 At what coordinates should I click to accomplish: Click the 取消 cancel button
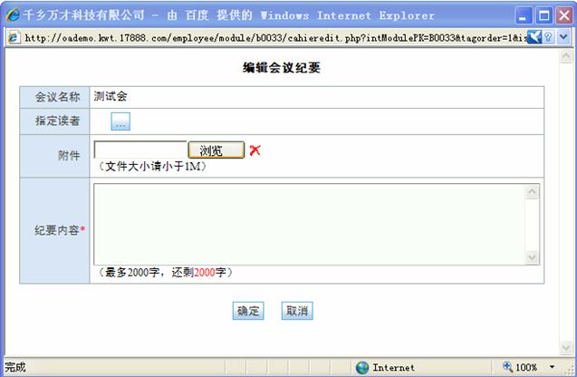[297, 311]
